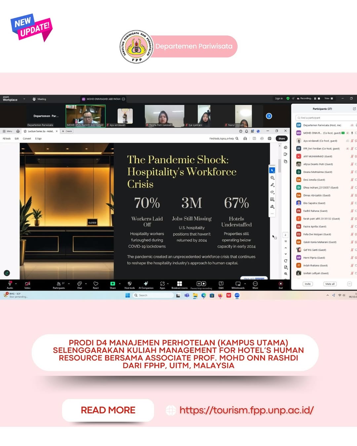Open the Zoom Workplace dropdown arrow
This screenshot has height=446, width=357.
[24, 99]
